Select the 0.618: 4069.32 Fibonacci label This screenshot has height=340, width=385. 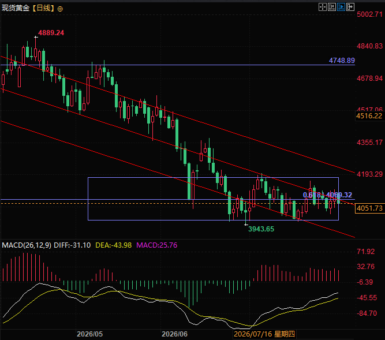327,195
